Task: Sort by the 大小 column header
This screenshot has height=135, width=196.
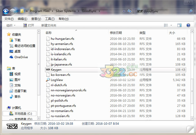Action: 172,33
